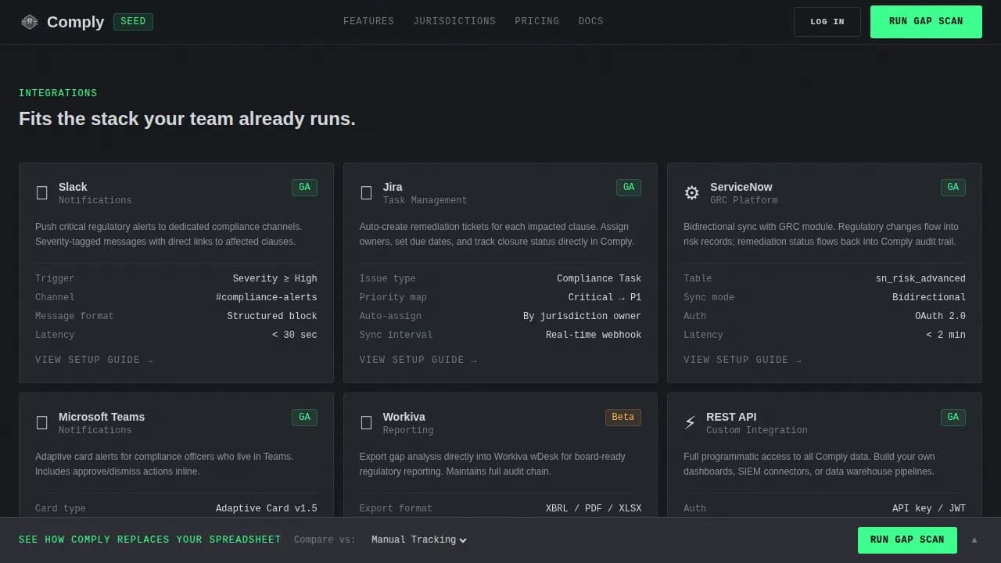1001x563 pixels.
Task: Click GA badge on Microsoft Teams card
Action: click(304, 418)
